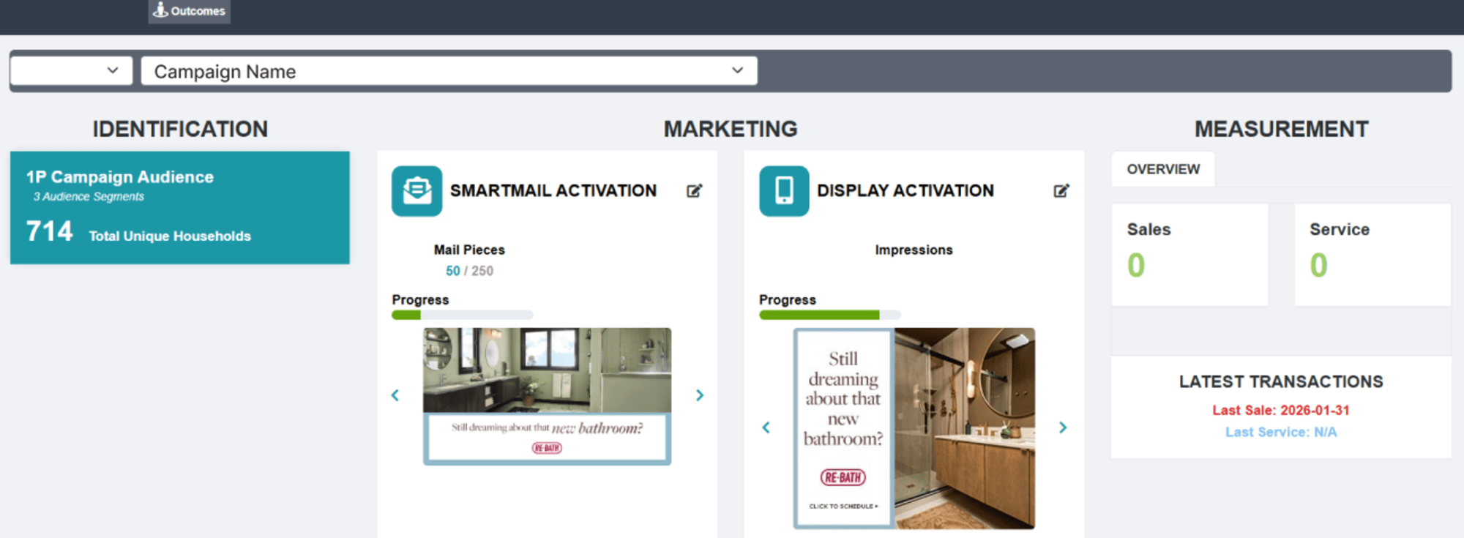Screen dimensions: 1464x538
Task: Open the Campaign Name dropdown
Action: click(x=449, y=71)
